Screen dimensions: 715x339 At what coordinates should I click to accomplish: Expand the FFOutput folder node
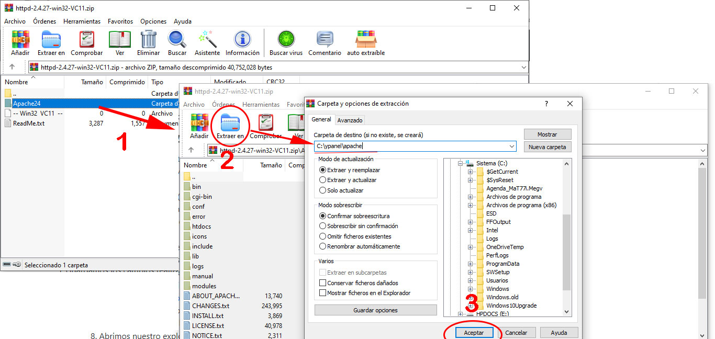[x=470, y=222]
